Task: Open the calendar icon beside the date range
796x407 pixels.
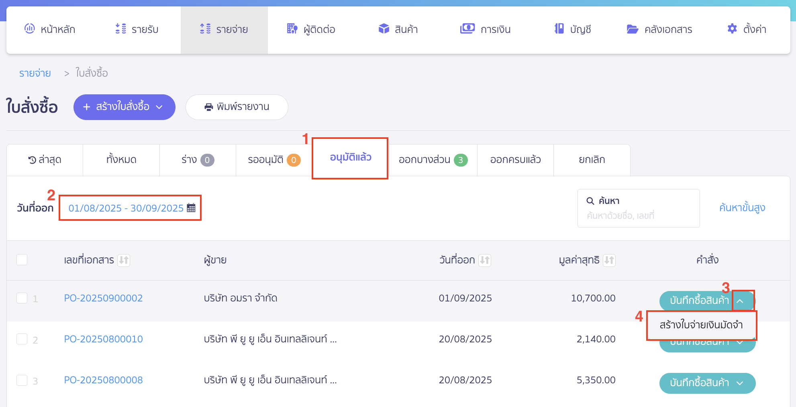Action: 192,208
